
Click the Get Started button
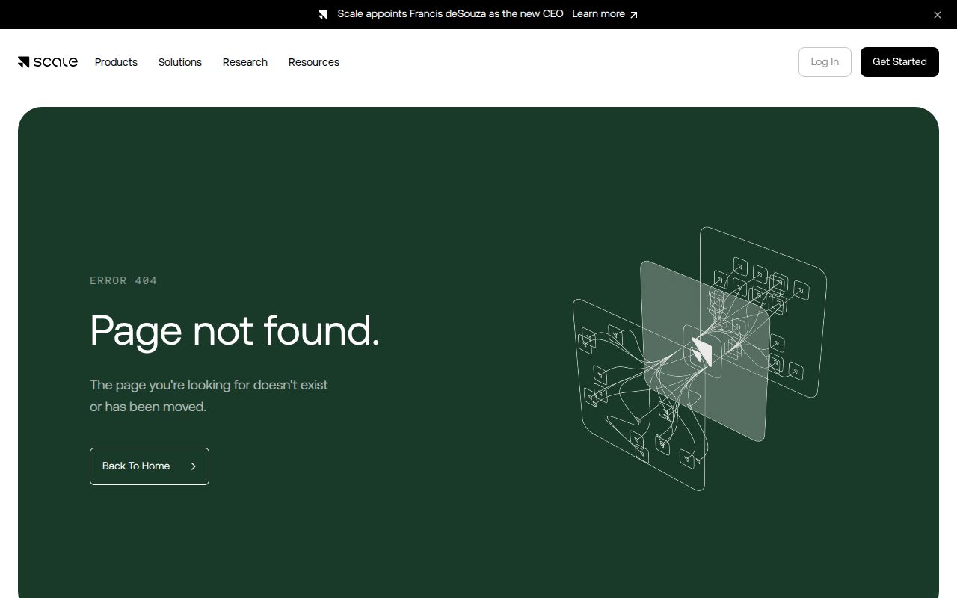tap(899, 62)
